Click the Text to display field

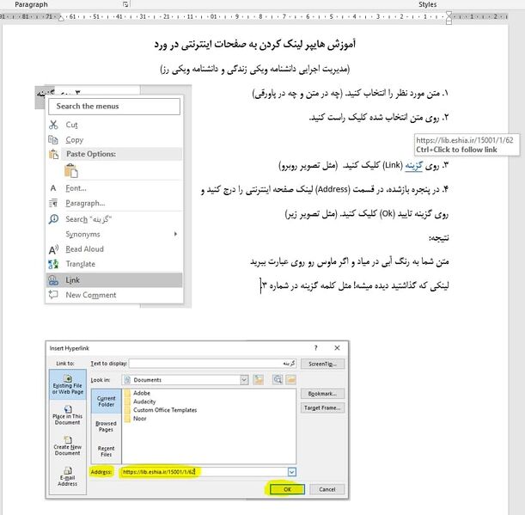[213, 364]
